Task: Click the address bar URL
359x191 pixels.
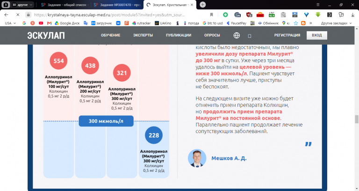Action: click(x=109, y=14)
